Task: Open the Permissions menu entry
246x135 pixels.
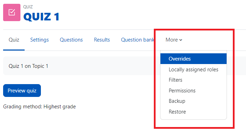Action: (x=193, y=91)
